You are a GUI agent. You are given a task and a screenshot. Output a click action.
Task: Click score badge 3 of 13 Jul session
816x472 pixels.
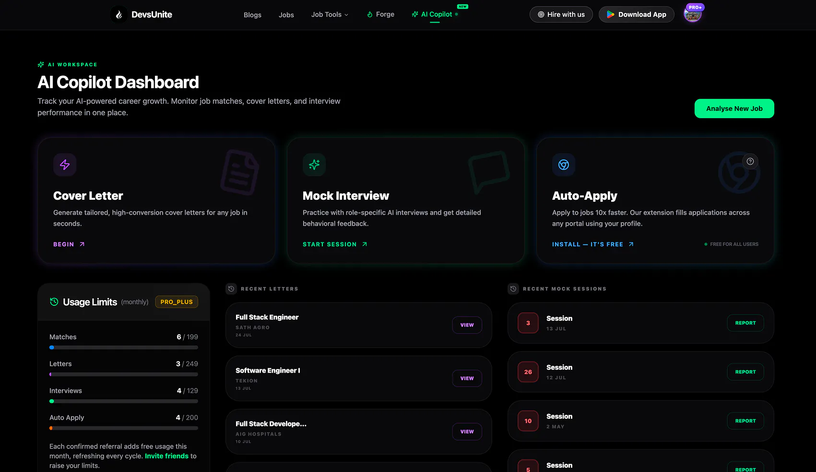click(x=528, y=323)
